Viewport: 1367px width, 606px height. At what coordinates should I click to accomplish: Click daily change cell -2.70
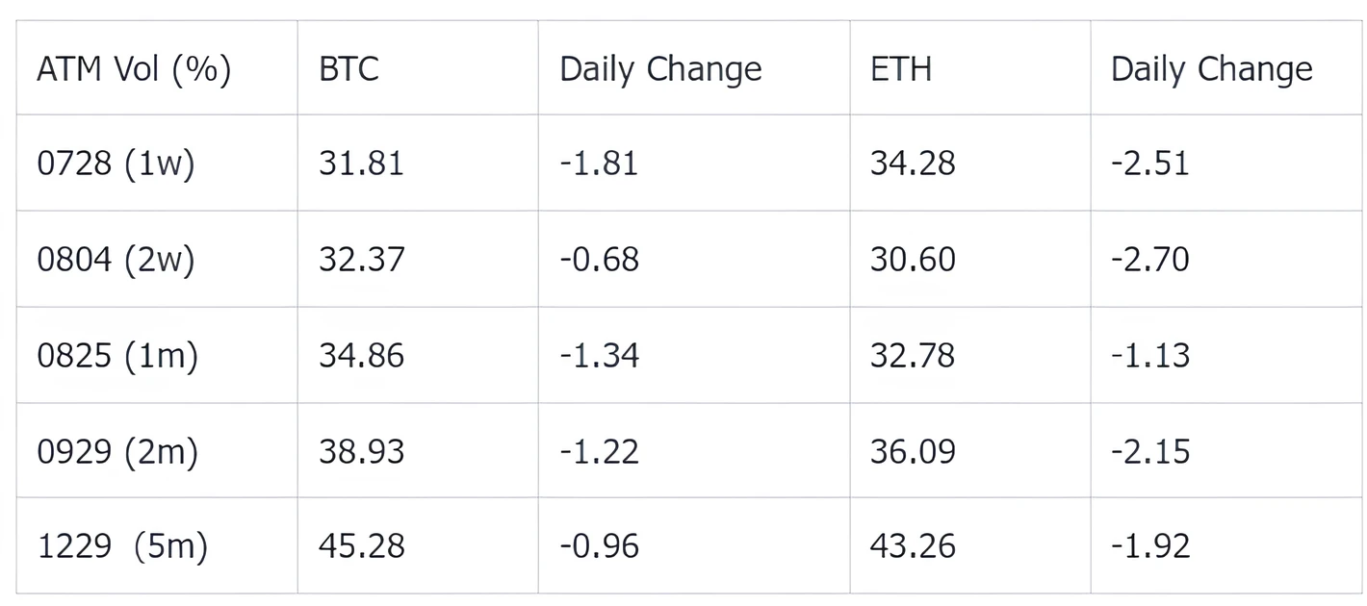(1150, 260)
